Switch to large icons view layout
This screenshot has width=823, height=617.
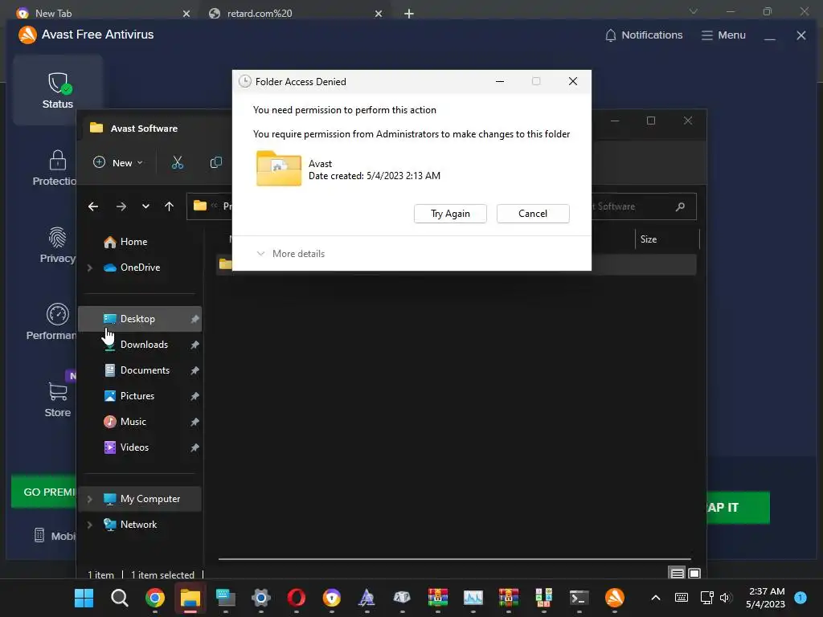[694, 574]
